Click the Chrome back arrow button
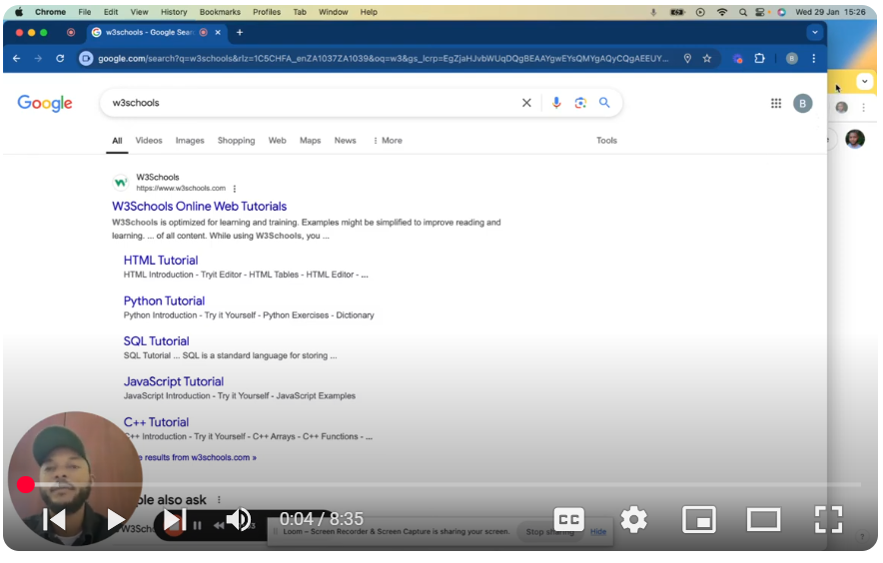Viewport: 883px width, 563px height. pos(16,59)
